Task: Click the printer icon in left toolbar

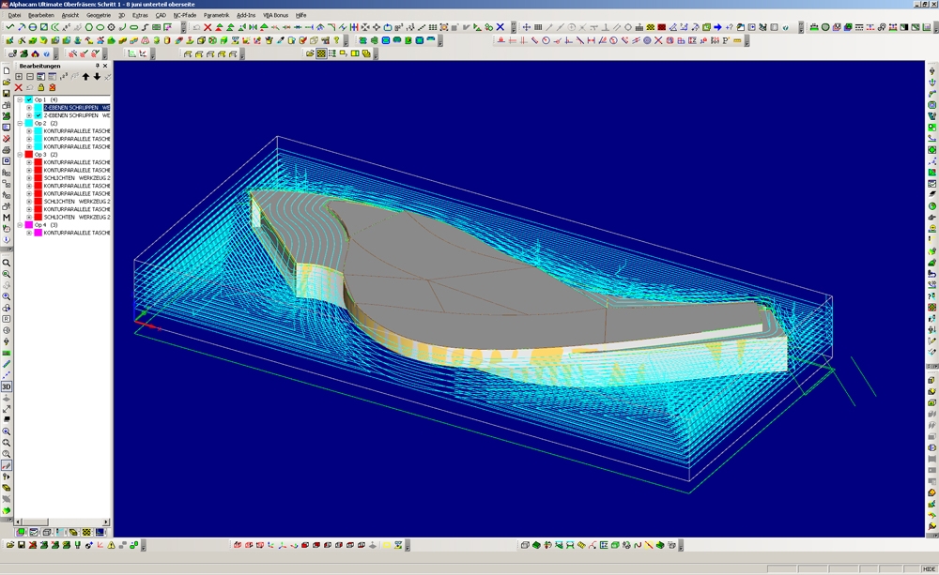Action: 7,149
